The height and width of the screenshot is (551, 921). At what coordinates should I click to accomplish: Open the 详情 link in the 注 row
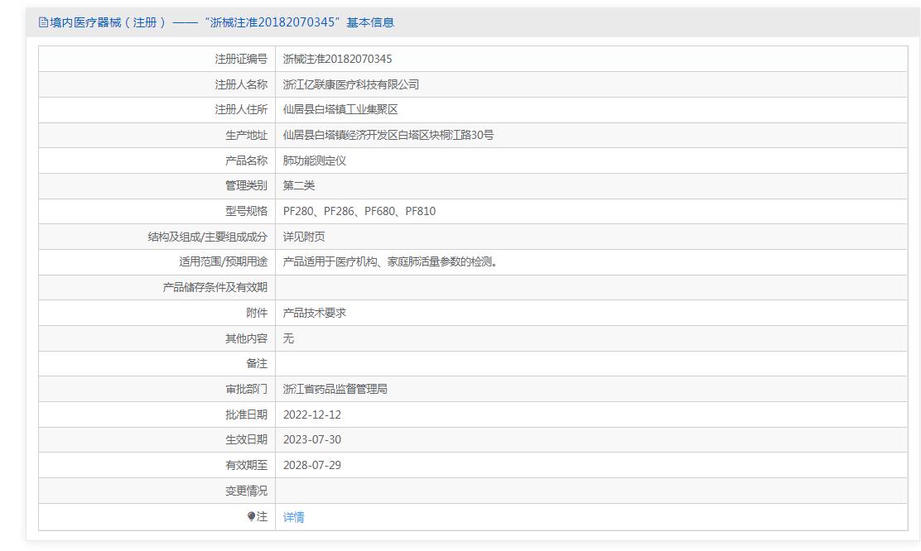coord(294,517)
